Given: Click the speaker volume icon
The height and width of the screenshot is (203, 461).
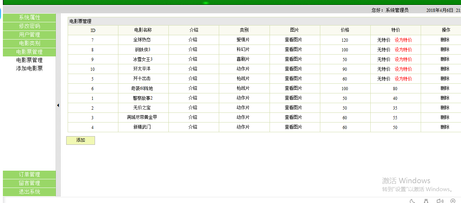Looking at the screenshot, I should coord(440,201).
